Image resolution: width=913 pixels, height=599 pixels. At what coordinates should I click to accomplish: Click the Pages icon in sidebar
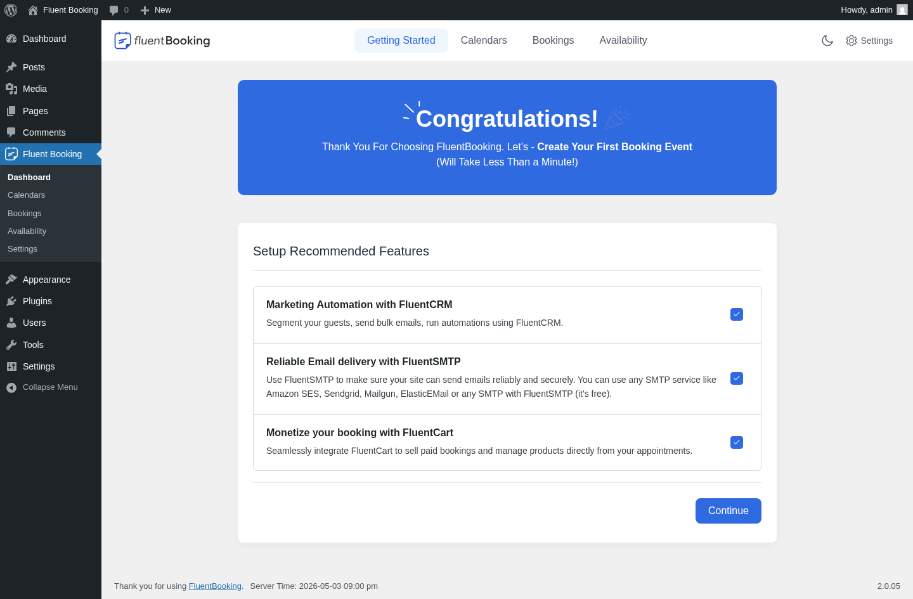[x=11, y=111]
